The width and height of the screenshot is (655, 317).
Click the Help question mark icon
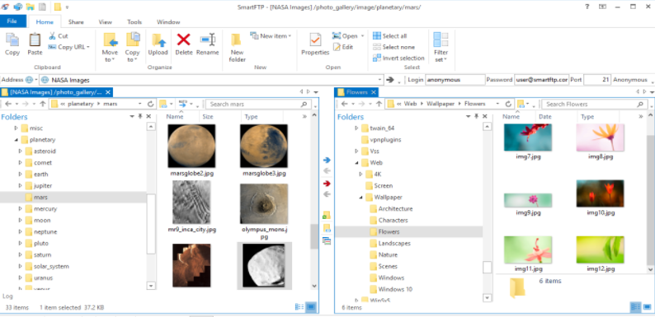click(x=587, y=7)
